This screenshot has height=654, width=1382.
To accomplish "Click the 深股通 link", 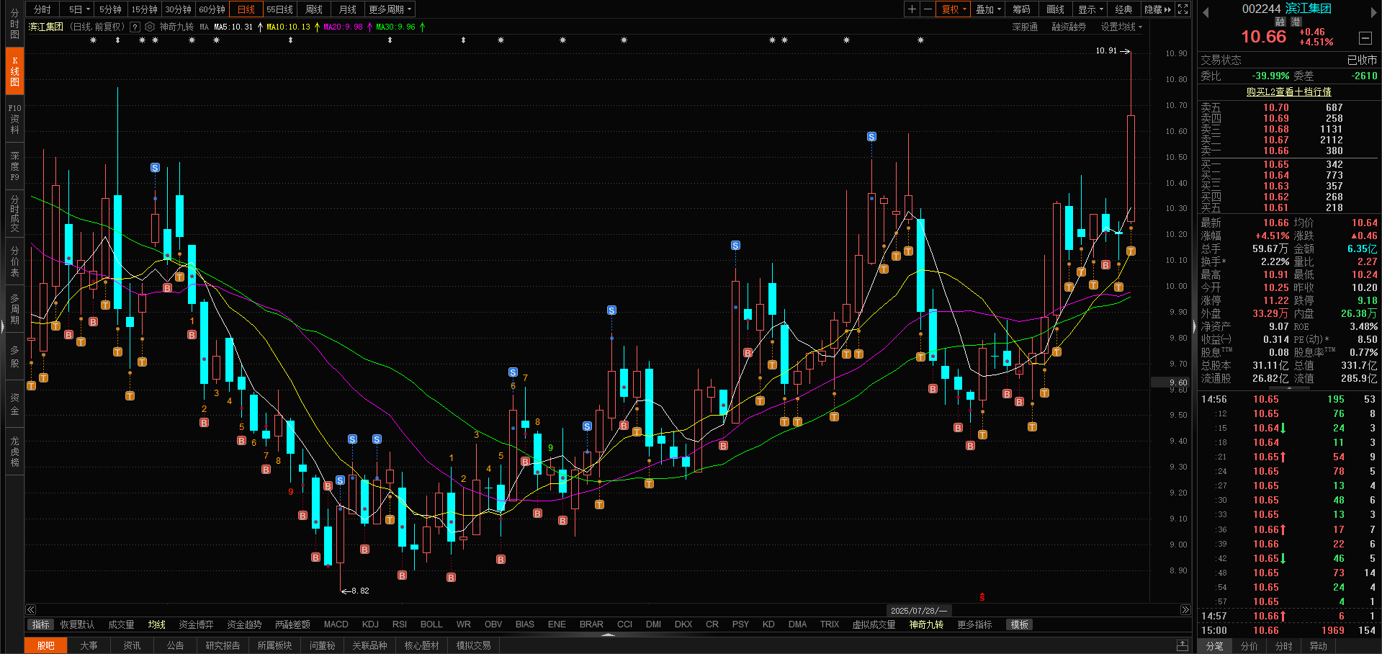I will click(1025, 27).
